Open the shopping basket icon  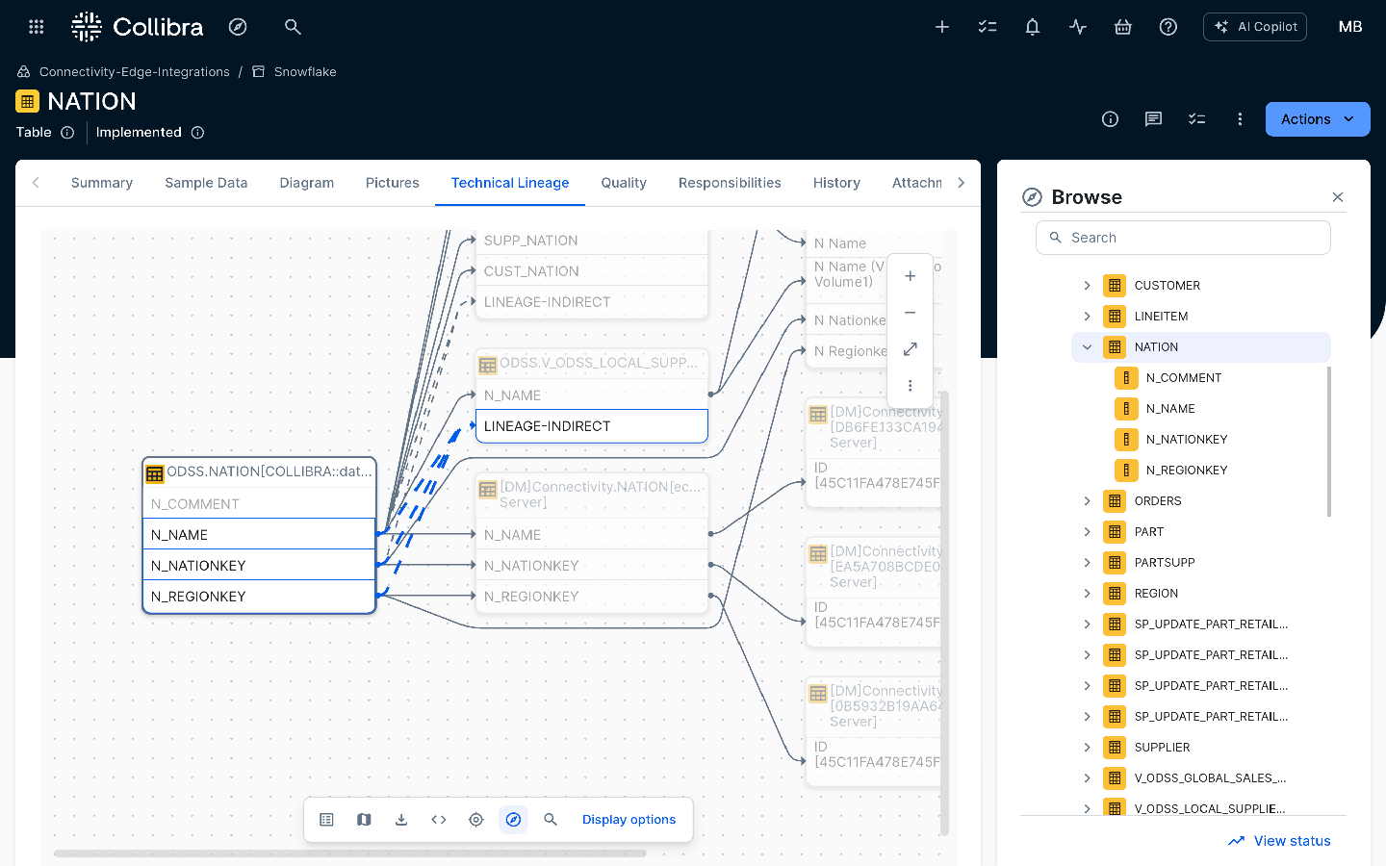[x=1122, y=27]
